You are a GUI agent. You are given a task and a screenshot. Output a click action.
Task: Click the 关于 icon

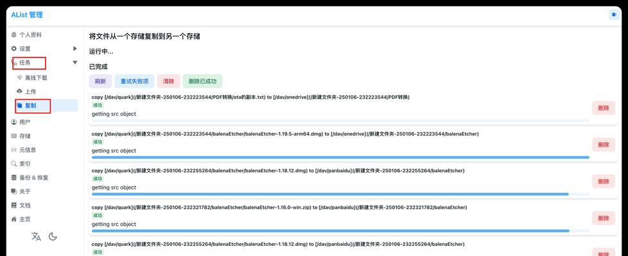click(x=14, y=191)
